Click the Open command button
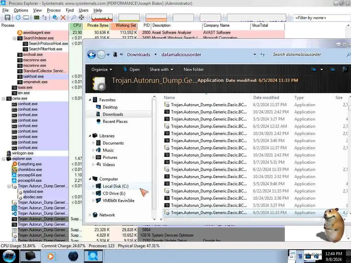351x263 pixels. pos(132,70)
